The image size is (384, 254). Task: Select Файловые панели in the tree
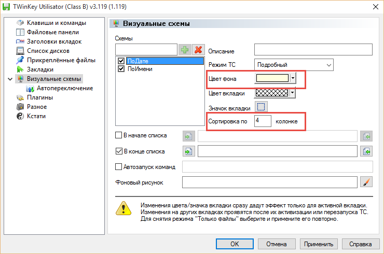(52, 32)
